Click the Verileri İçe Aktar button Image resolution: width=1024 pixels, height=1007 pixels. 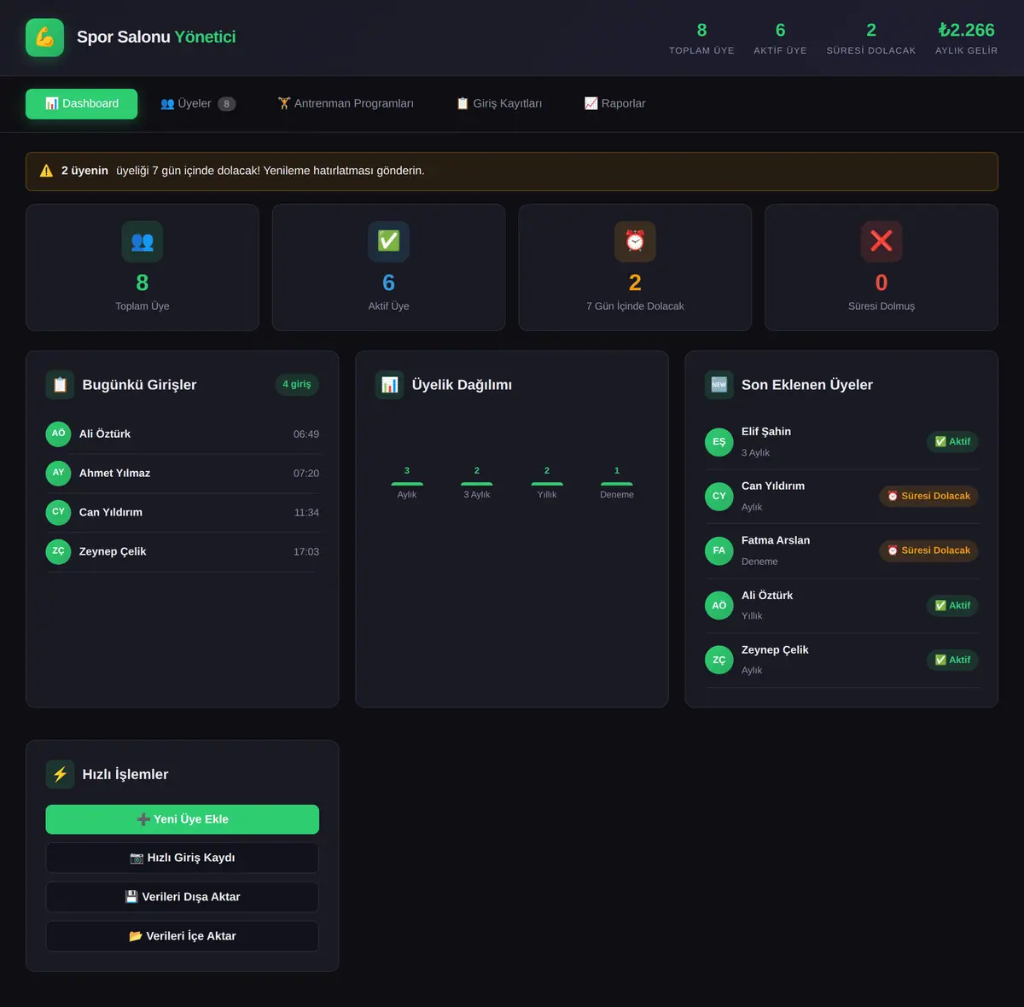[x=183, y=936]
